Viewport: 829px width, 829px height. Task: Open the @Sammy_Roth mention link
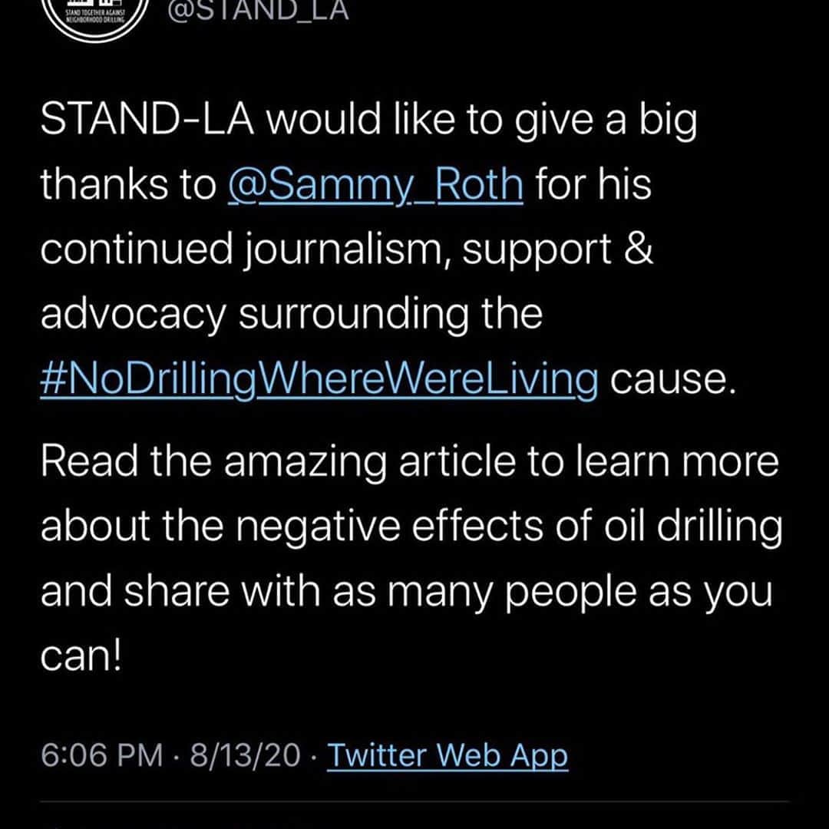[x=376, y=184]
